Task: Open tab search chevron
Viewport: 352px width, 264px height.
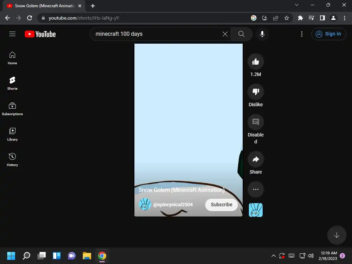Action: 297,5
